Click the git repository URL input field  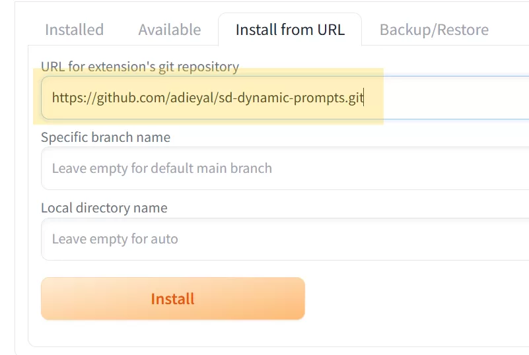(285, 98)
